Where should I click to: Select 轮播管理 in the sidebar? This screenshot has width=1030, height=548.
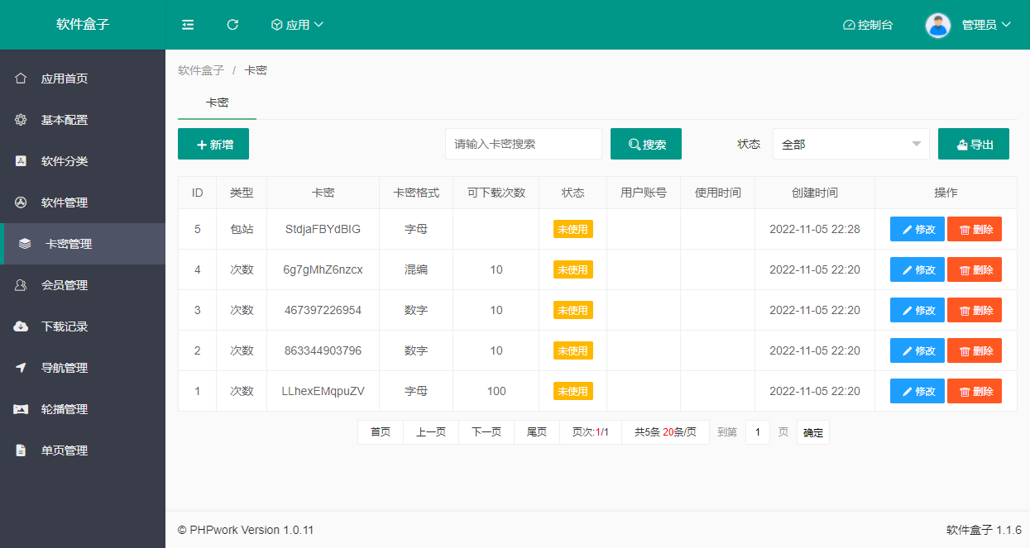[x=65, y=409]
